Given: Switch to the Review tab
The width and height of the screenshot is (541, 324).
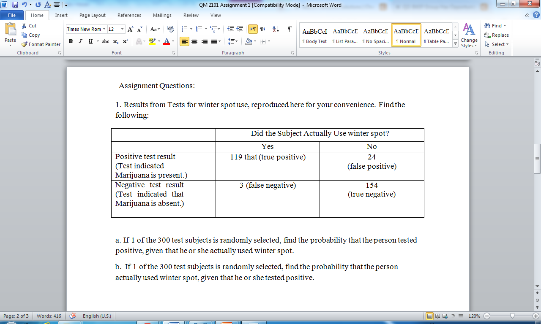Looking at the screenshot, I should (191, 15).
